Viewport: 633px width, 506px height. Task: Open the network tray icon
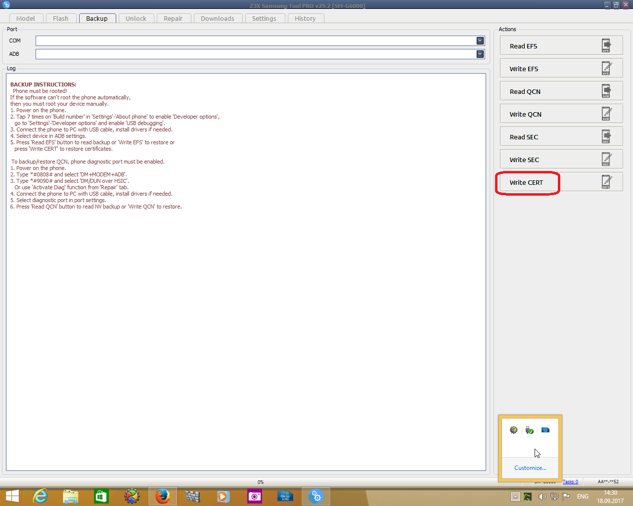click(x=554, y=497)
